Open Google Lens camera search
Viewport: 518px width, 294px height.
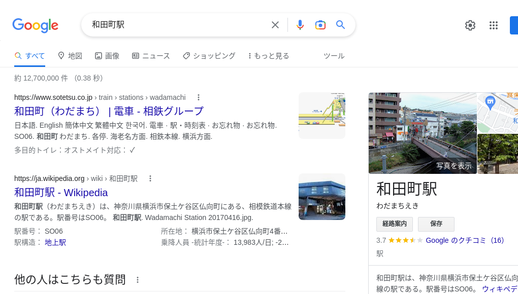pyautogui.click(x=320, y=25)
